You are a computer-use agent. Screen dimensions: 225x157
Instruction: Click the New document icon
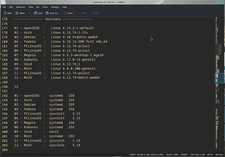(x=5, y=13)
